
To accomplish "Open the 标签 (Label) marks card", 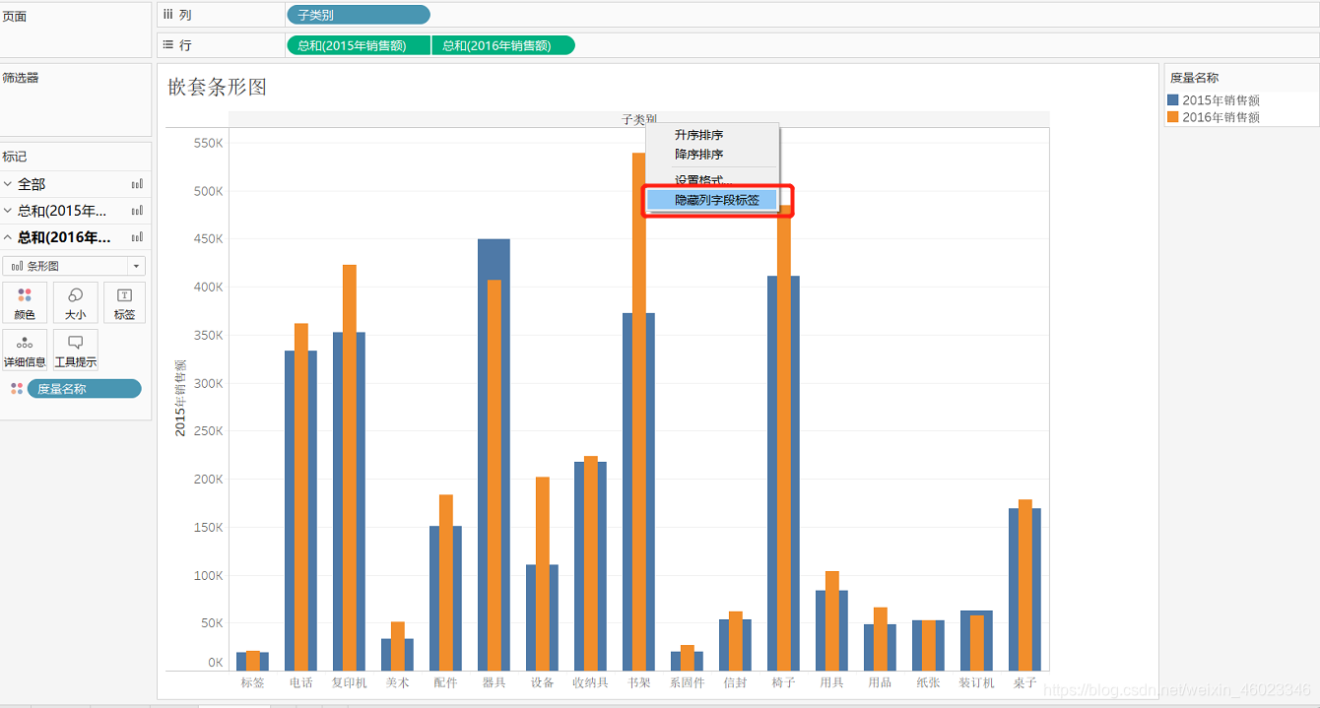I will coord(125,302).
